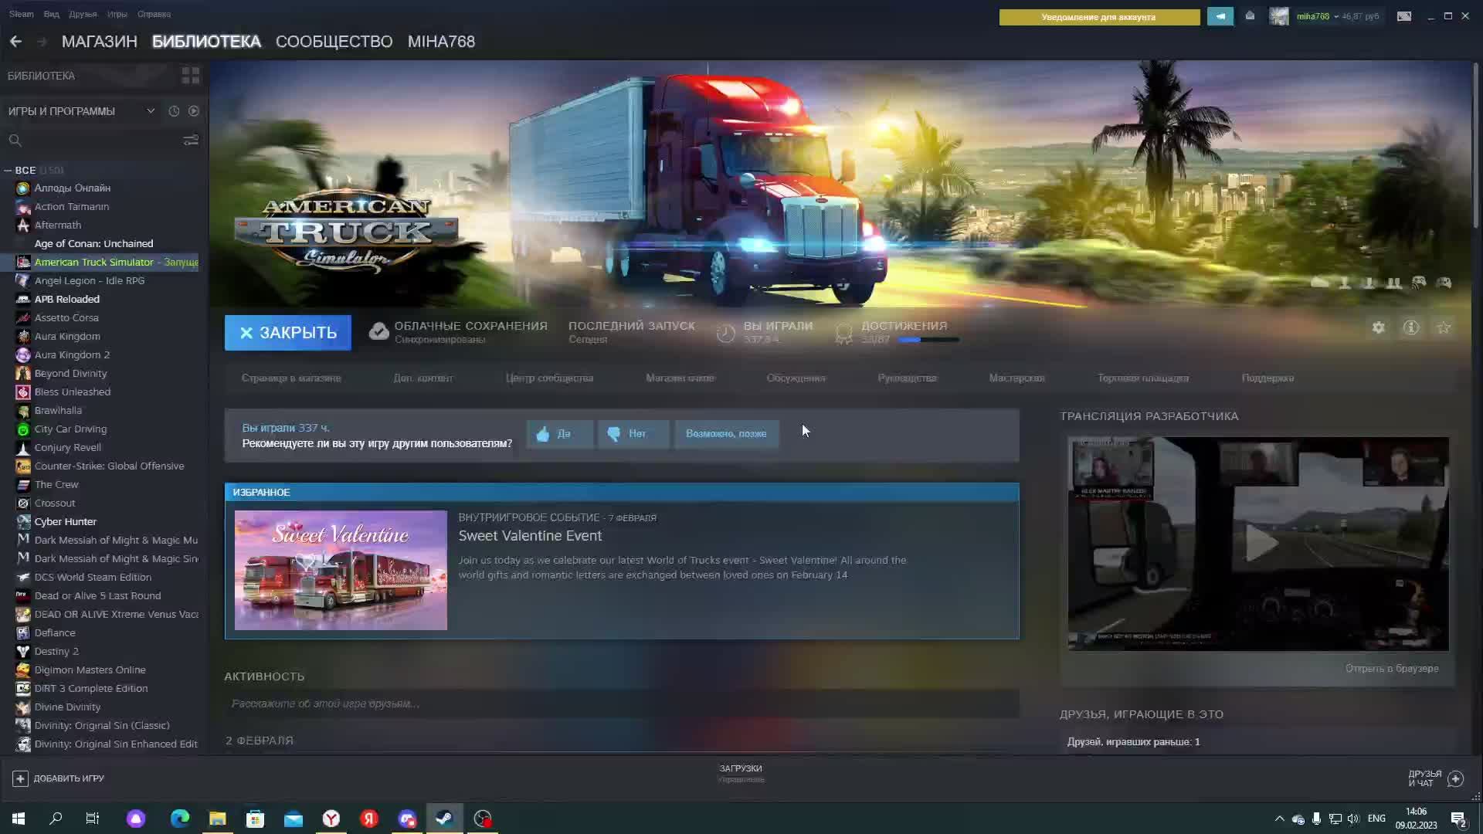Collapse the 'ВСЕ' games category

tap(8, 170)
